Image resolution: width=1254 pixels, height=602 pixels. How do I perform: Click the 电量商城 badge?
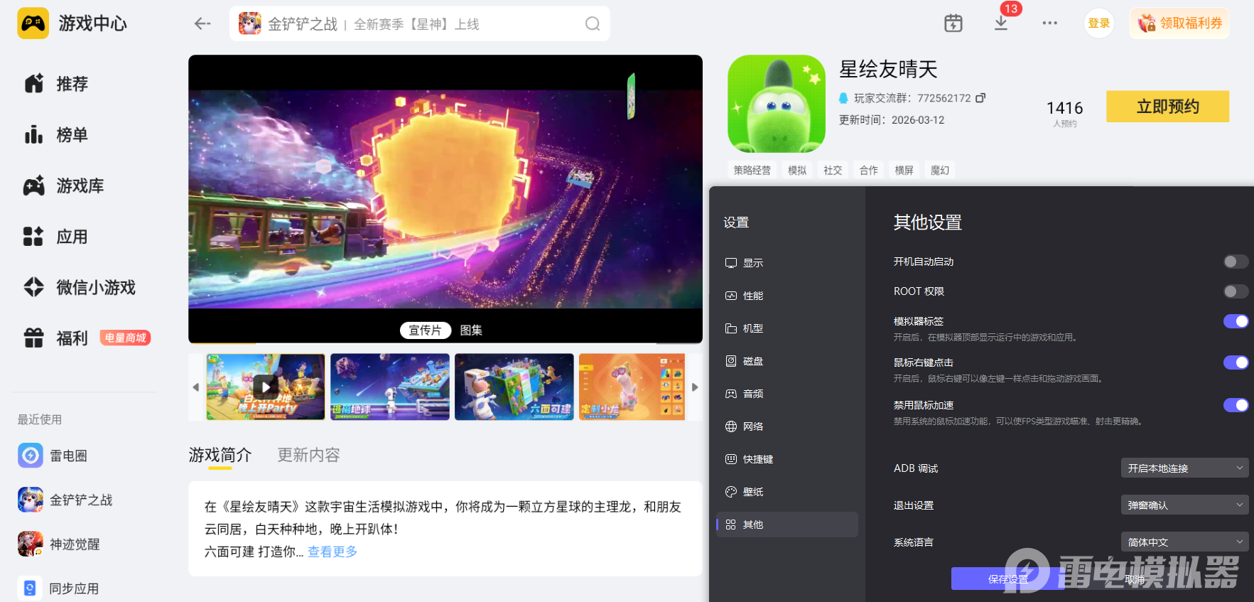(125, 338)
